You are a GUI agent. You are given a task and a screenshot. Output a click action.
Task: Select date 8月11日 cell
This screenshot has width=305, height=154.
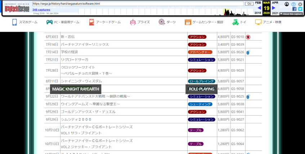pyautogui.click(x=52, y=81)
